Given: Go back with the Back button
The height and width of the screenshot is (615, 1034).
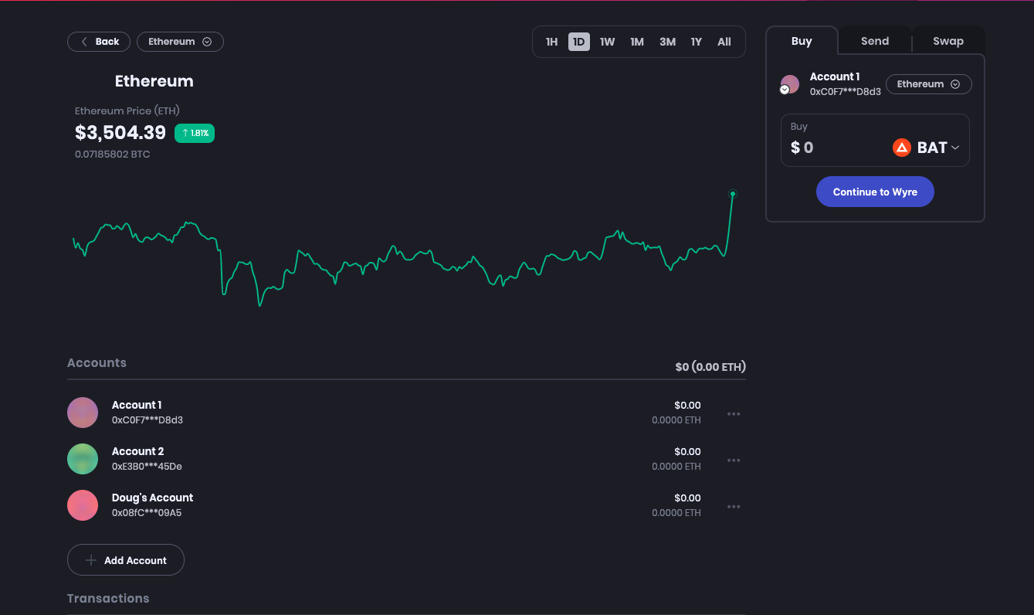Looking at the screenshot, I should click(x=99, y=42).
